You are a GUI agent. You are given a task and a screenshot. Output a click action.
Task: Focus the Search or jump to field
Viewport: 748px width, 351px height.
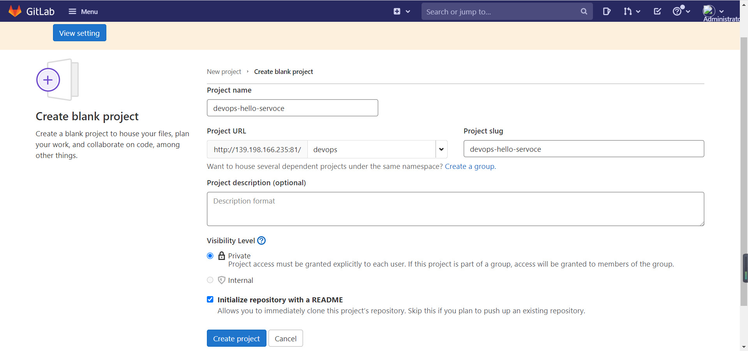(507, 11)
